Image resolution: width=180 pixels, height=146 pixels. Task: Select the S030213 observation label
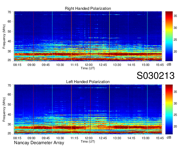click(156, 75)
